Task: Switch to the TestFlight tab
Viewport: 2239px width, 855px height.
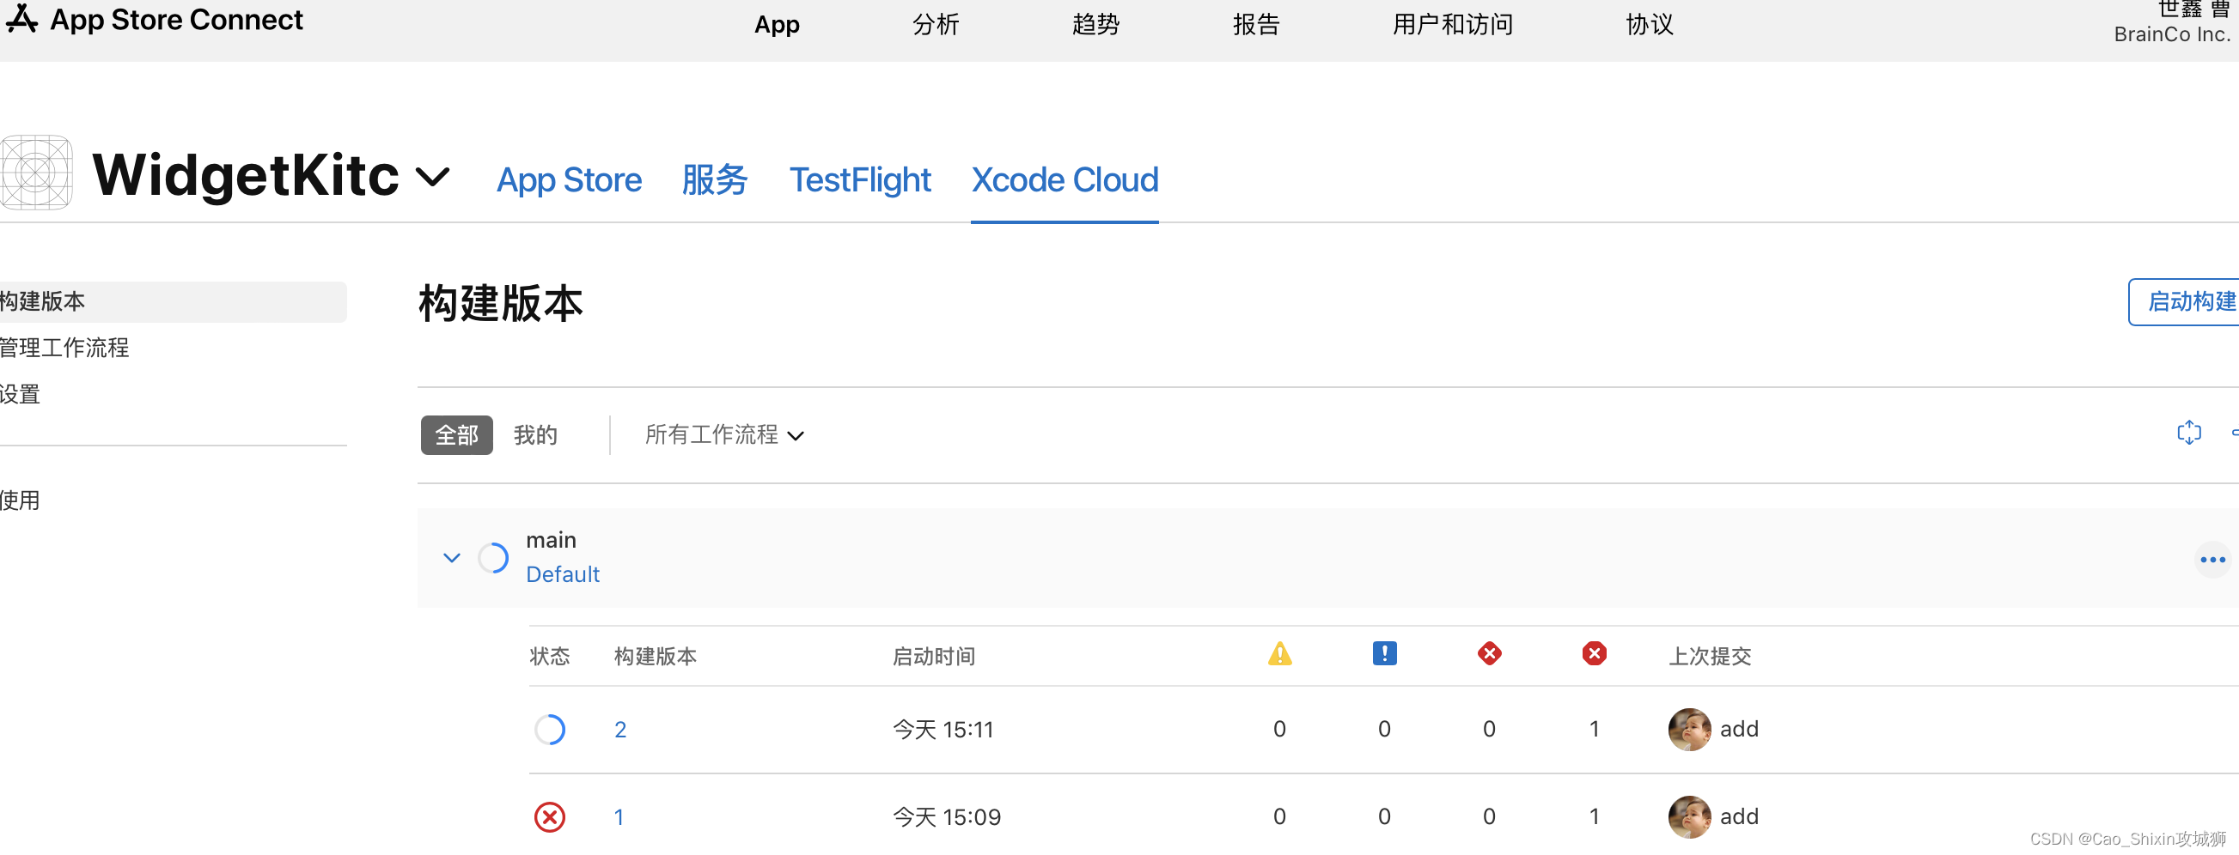Action: coord(860,179)
